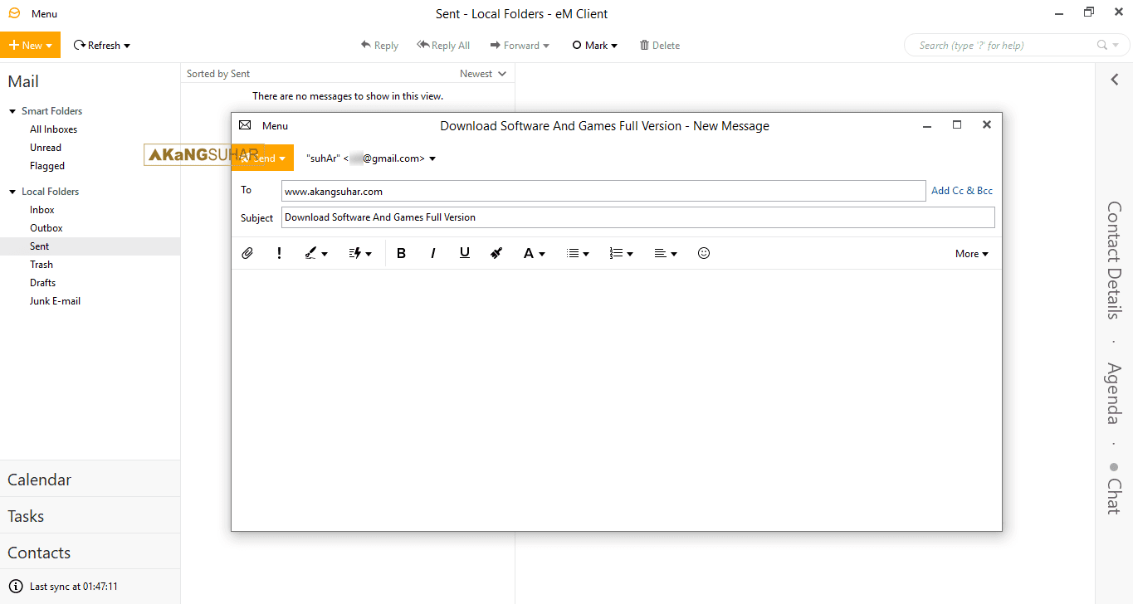The height and width of the screenshot is (604, 1133).
Task: Open the dropdown arrow beside Refresh
Action: 127,46
